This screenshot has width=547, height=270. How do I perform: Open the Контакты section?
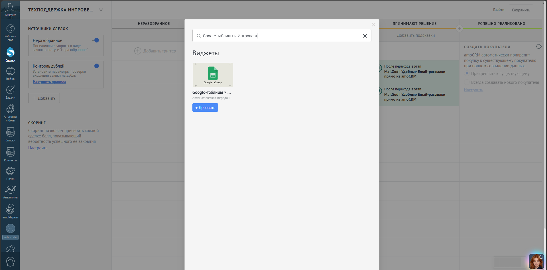point(10,154)
